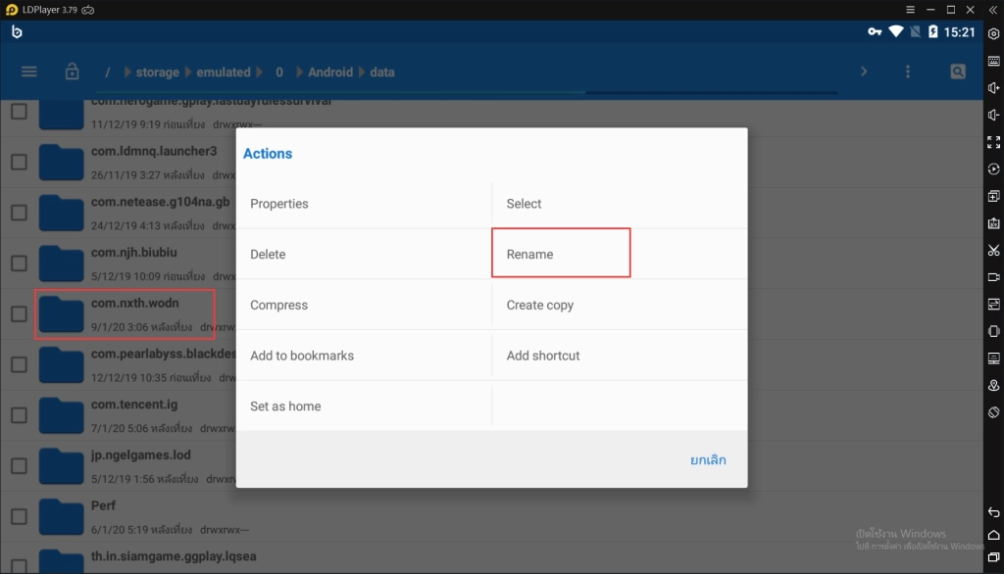Tap the Android home button in sidebar

(x=993, y=535)
